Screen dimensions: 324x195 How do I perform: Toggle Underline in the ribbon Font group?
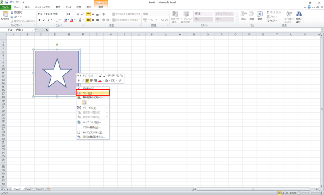click(49, 20)
